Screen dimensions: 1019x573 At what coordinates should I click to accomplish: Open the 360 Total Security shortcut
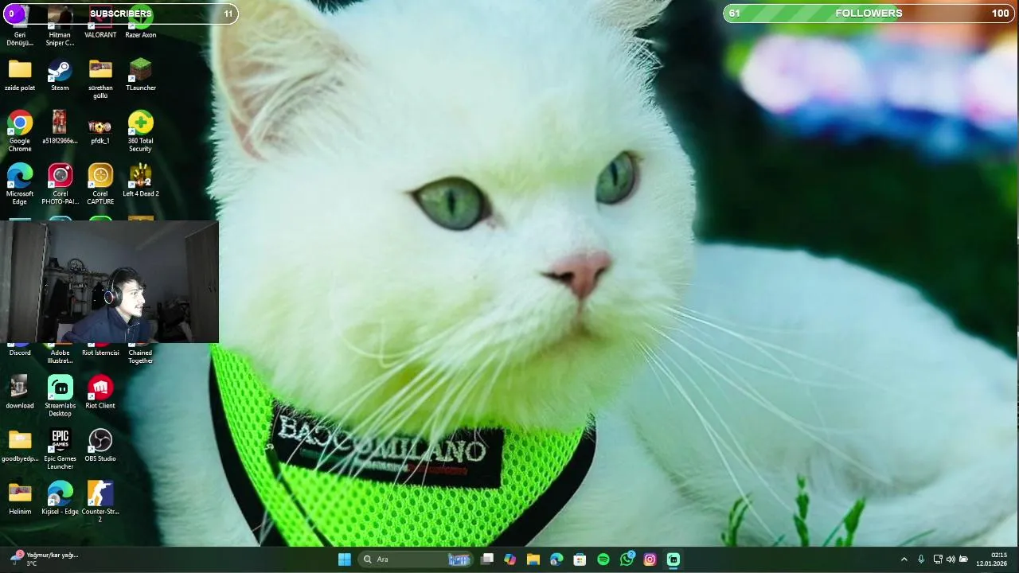click(140, 131)
